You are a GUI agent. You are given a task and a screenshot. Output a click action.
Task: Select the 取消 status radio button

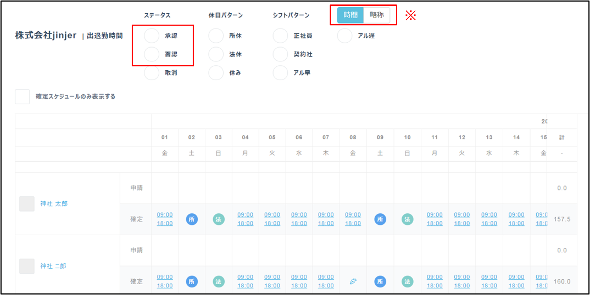[x=152, y=73]
